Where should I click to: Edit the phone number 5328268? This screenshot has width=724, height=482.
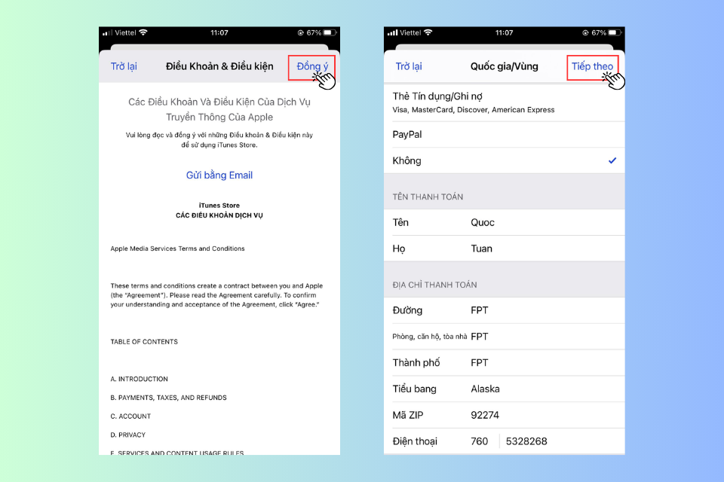[x=526, y=441]
